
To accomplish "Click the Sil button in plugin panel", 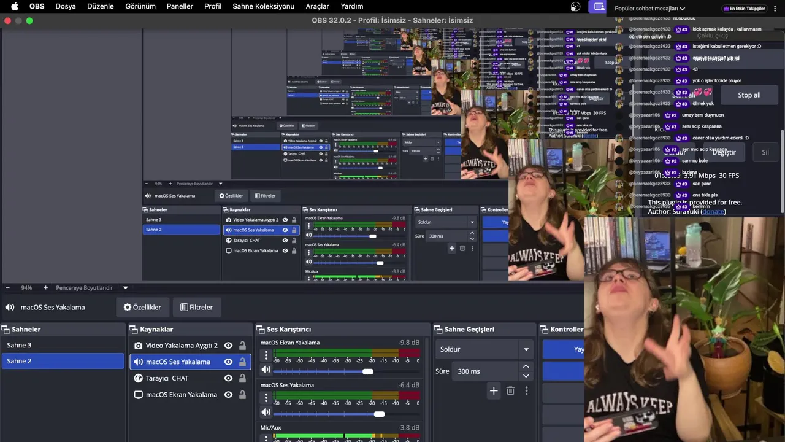I will (x=765, y=152).
